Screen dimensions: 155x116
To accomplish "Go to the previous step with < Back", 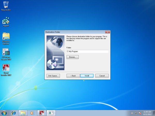I will [73, 76].
